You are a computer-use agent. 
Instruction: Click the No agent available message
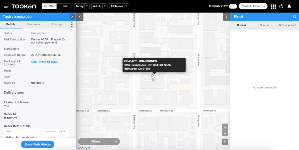[265, 88]
